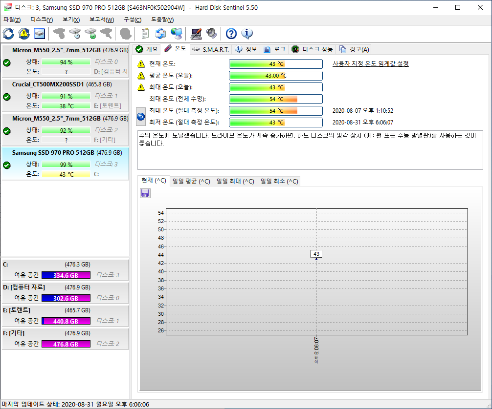Image resolution: width=492 pixels, height=409 pixels.
Task: Open help via blue question mark icon
Action: pos(231,34)
